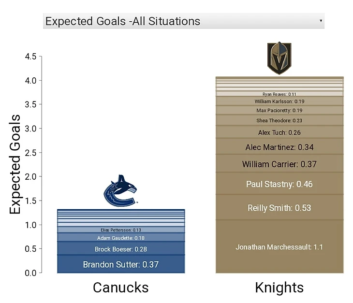Image resolution: width=353 pixels, height=303 pixels.
Task: Select Brandon Sutter 0.37 bar segment
Action: [x=120, y=264]
